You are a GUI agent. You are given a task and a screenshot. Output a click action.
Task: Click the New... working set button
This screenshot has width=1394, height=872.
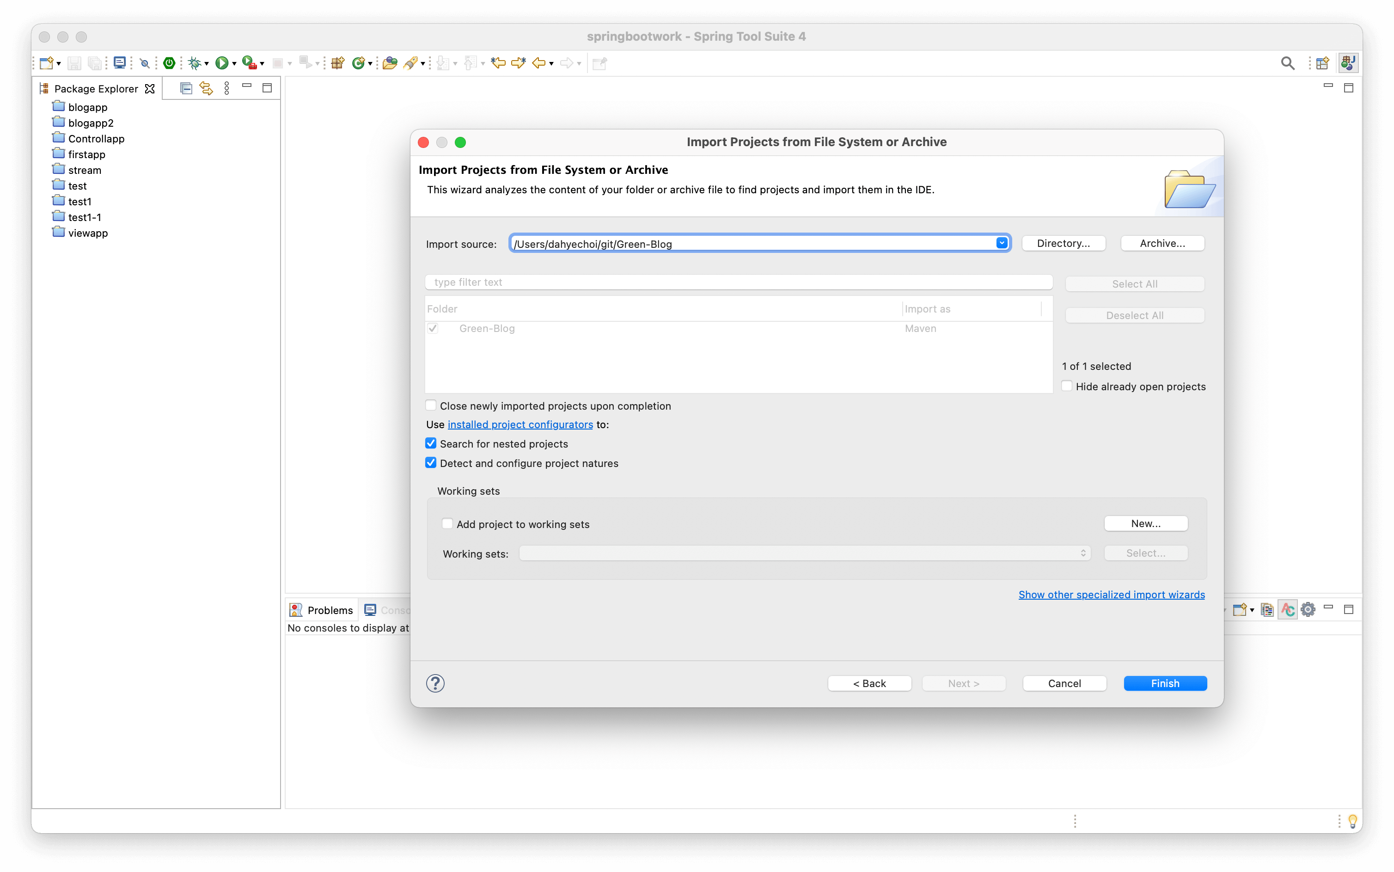click(x=1145, y=524)
